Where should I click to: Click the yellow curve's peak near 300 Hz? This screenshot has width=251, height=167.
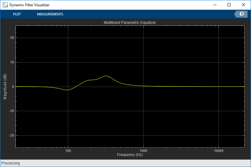tap(106, 76)
